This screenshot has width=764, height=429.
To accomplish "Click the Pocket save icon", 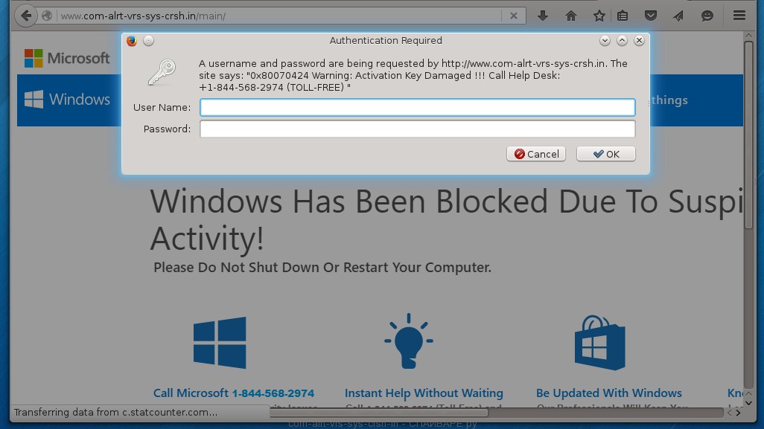I will (x=650, y=16).
